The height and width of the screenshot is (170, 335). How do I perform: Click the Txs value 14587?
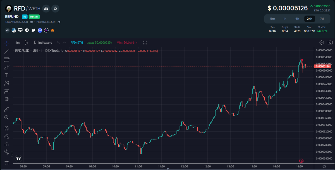click(x=272, y=31)
